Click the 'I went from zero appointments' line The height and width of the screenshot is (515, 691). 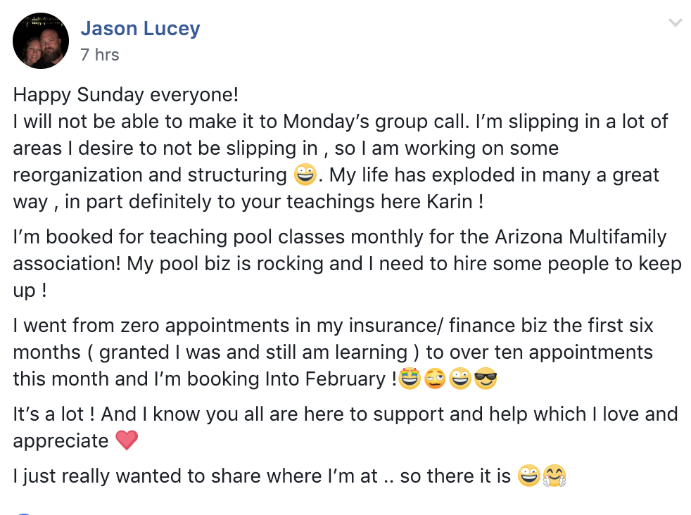333,326
